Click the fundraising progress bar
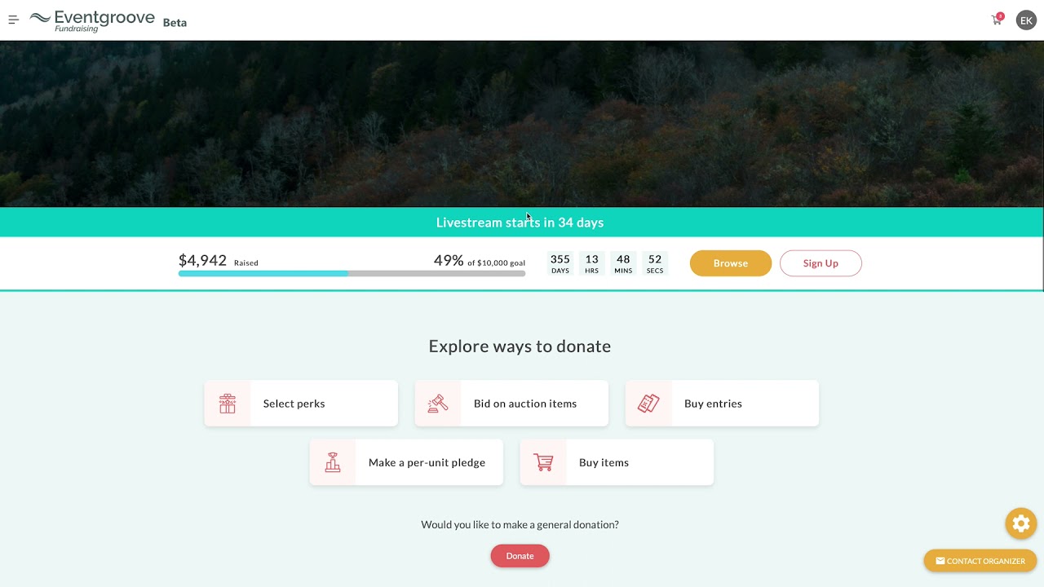Viewport: 1044px width, 587px height. click(x=352, y=274)
